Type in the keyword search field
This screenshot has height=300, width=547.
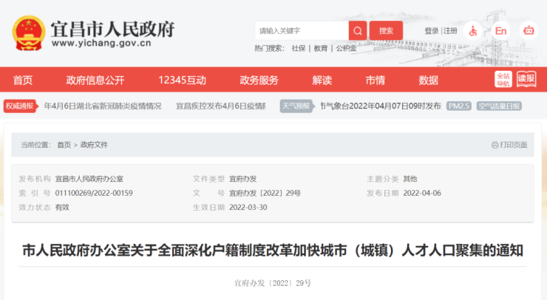301,30
